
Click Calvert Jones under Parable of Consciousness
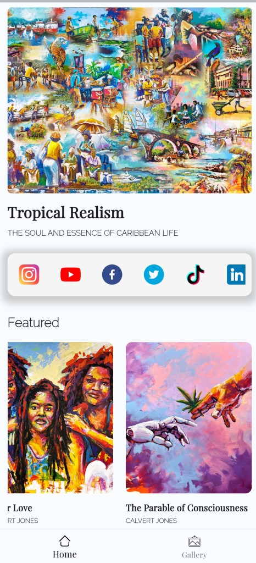151,521
